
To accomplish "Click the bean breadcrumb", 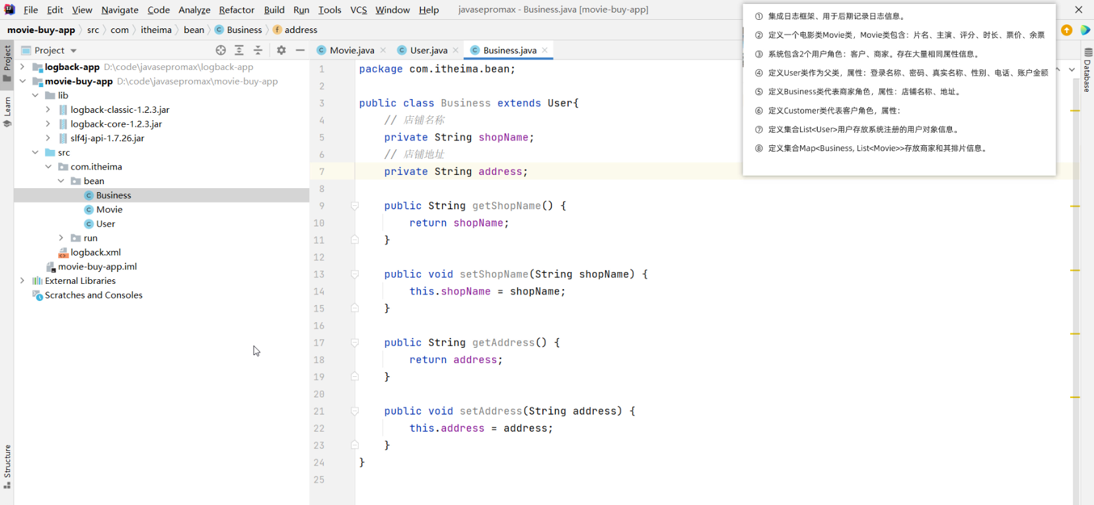I will coord(194,30).
